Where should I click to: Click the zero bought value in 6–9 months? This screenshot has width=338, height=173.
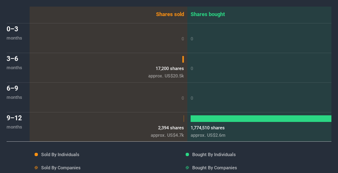(192, 98)
